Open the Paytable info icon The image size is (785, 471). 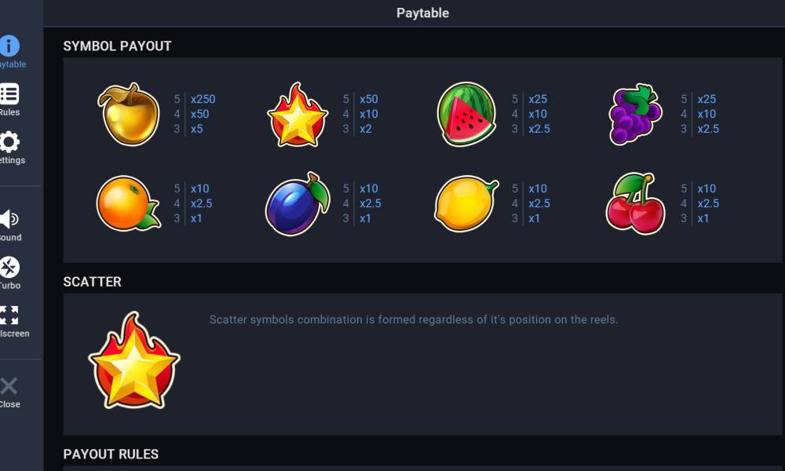coord(9,46)
